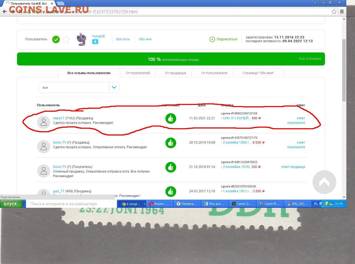355x264 pixels.
Task: Click thumbs-up icon in лира17 review
Action: tap(171, 118)
